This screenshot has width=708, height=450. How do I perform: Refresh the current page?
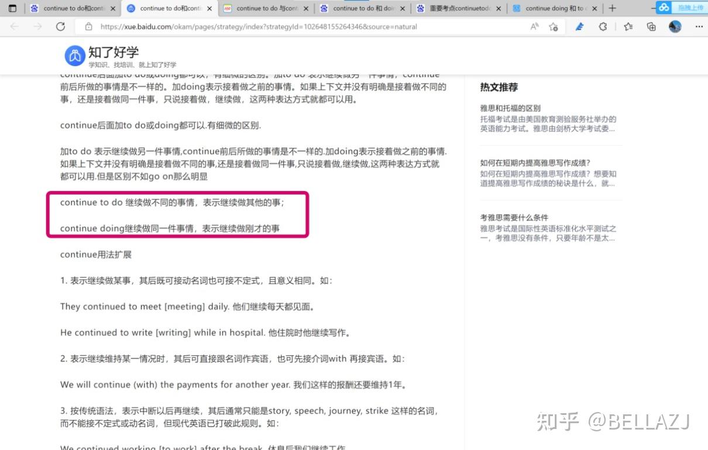(60, 26)
